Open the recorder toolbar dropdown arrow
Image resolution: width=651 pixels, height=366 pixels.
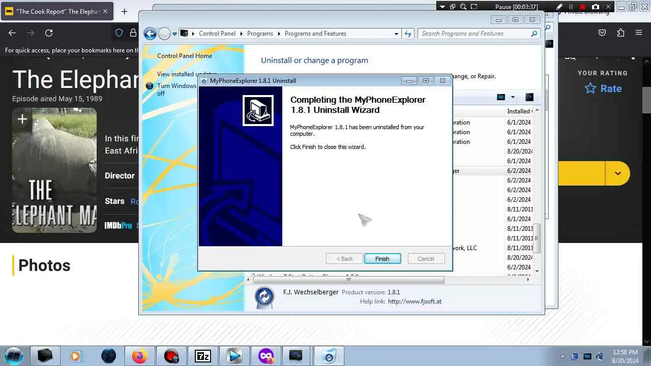pos(442,7)
